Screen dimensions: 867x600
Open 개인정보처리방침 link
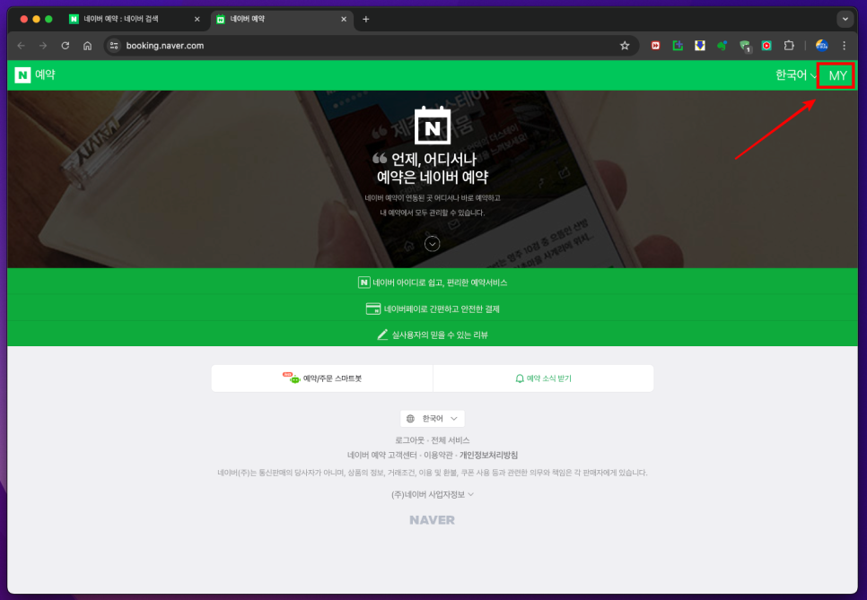coord(488,456)
